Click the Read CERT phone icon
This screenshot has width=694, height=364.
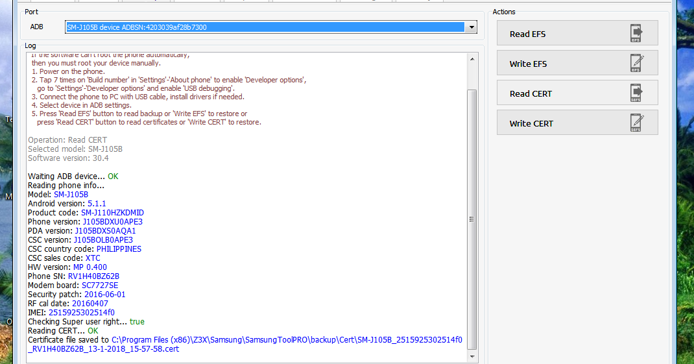(636, 93)
